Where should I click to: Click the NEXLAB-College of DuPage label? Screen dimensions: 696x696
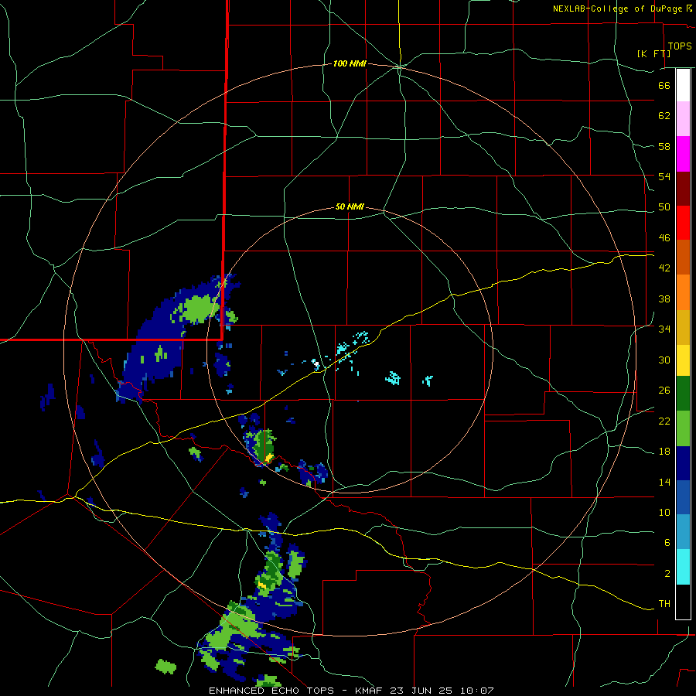(x=619, y=9)
